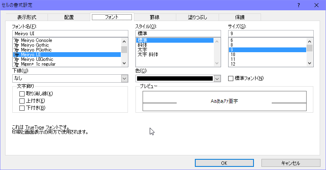Choose font size 12
Image resolution: width=326 pixels, height=170 pixels.
[267, 64]
